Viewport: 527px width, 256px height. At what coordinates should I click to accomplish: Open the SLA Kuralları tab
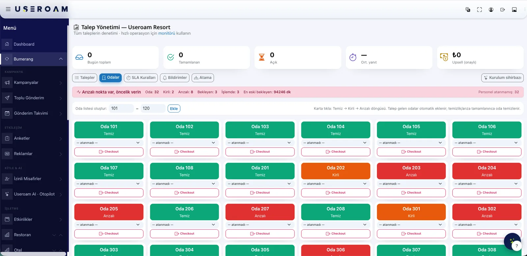[141, 78]
